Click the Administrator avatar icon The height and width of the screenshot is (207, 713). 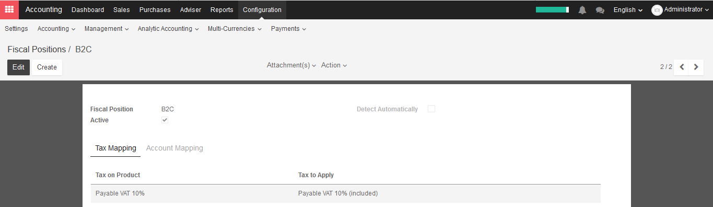pos(657,10)
